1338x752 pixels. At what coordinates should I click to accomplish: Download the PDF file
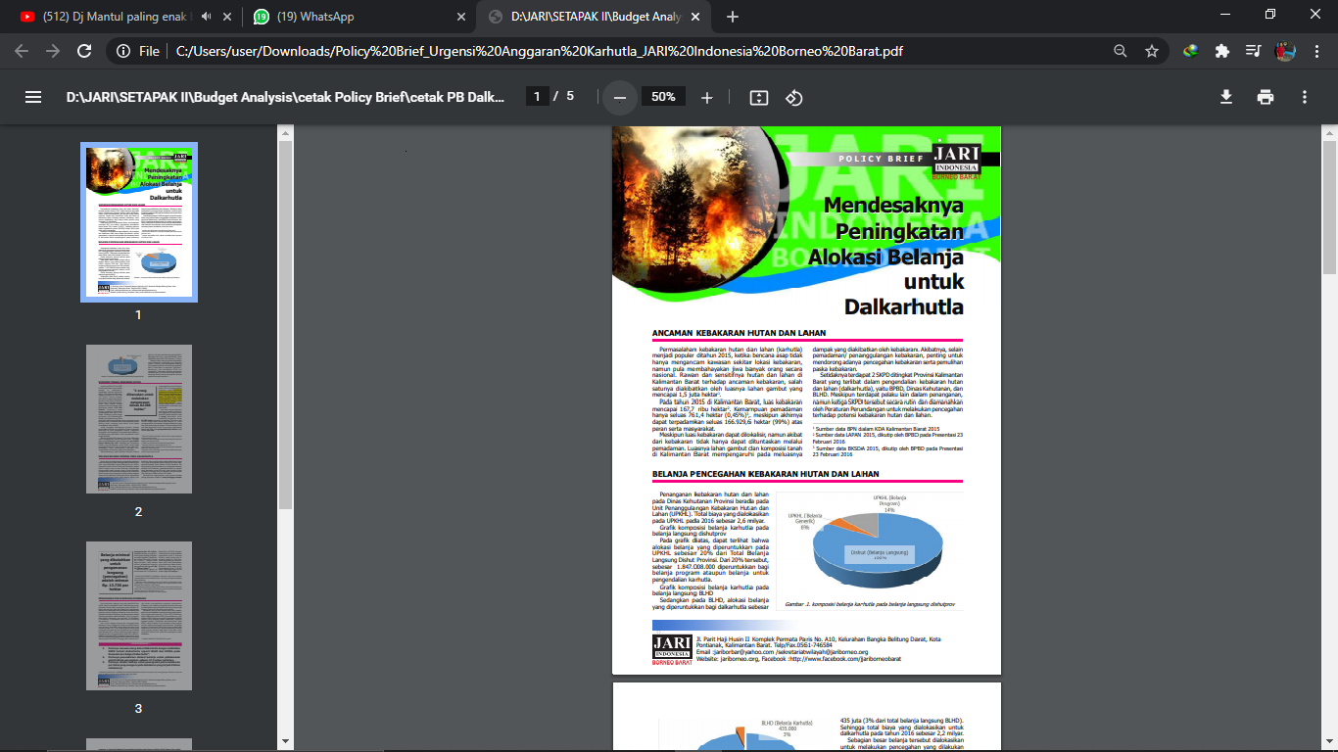(1225, 97)
